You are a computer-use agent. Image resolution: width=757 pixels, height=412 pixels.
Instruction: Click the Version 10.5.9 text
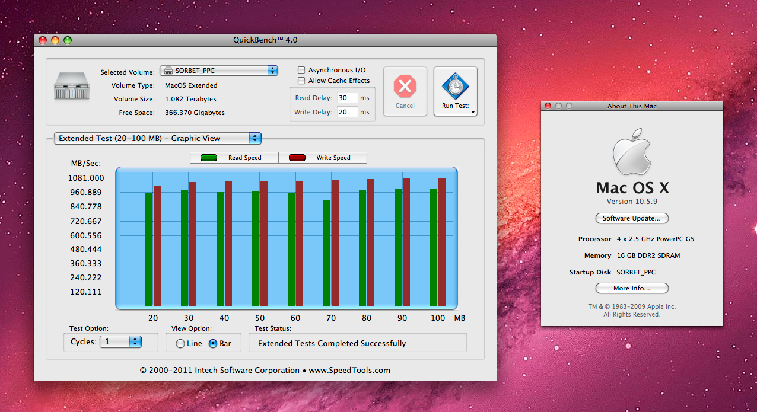[632, 202]
